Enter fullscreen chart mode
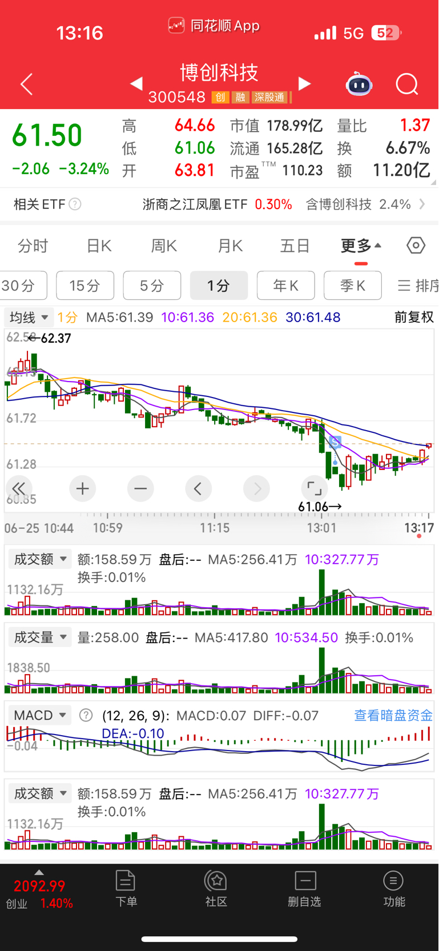 pos(315,489)
